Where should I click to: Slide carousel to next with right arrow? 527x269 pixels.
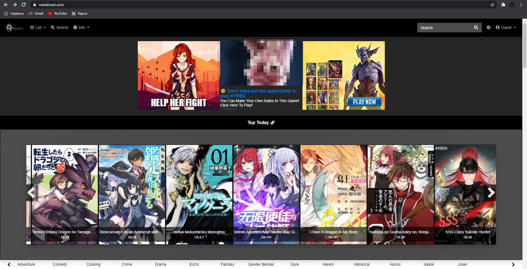coord(491,192)
